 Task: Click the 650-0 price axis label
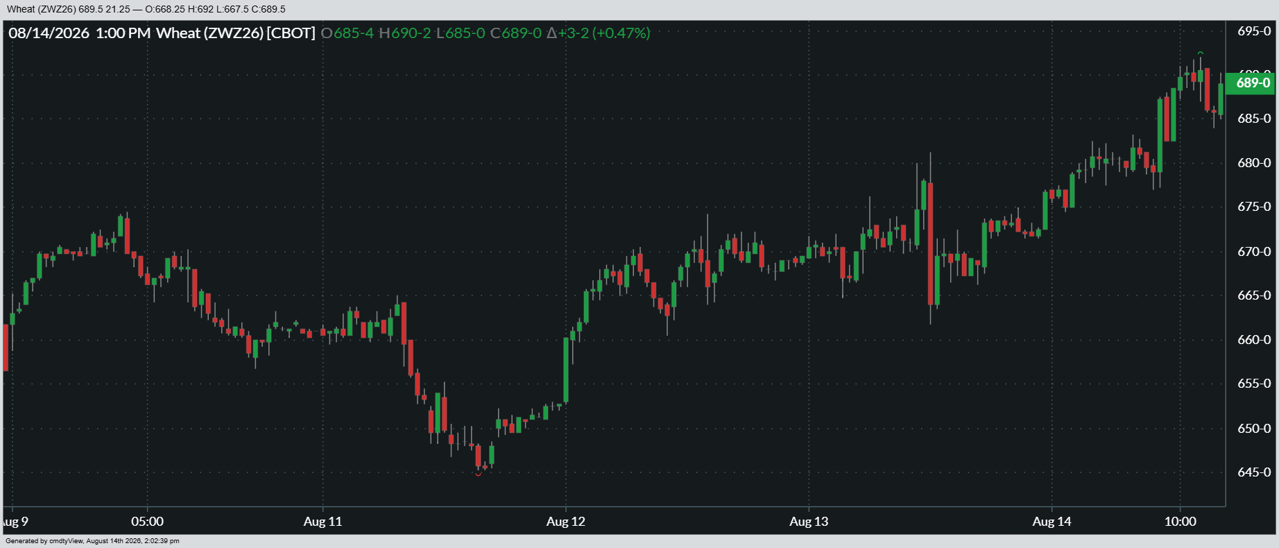click(1254, 429)
